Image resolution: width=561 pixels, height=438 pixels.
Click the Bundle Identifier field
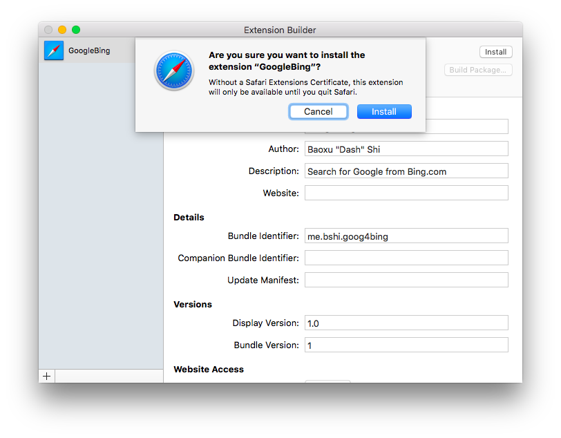406,236
